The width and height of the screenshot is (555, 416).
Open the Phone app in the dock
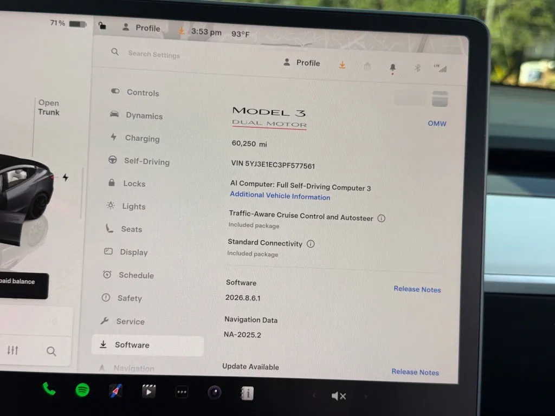(49, 389)
